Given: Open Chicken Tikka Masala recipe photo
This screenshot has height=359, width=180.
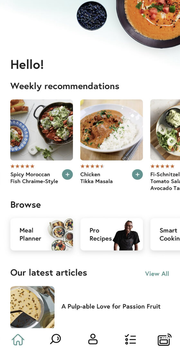Looking at the screenshot, I should pyautogui.click(x=112, y=130).
